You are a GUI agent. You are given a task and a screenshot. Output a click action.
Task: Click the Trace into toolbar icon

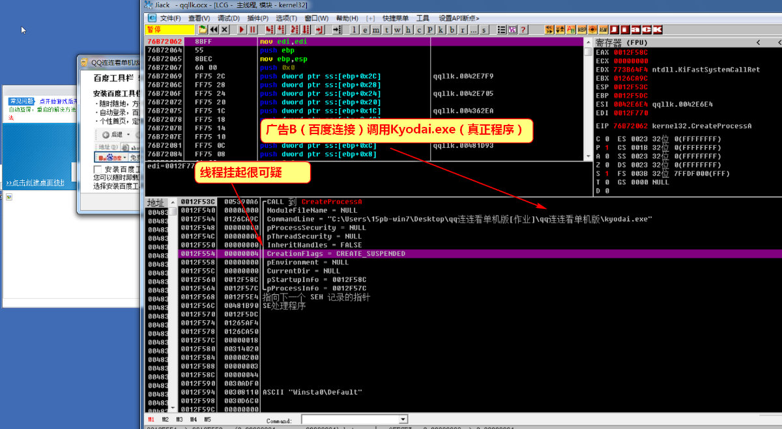[x=294, y=29]
